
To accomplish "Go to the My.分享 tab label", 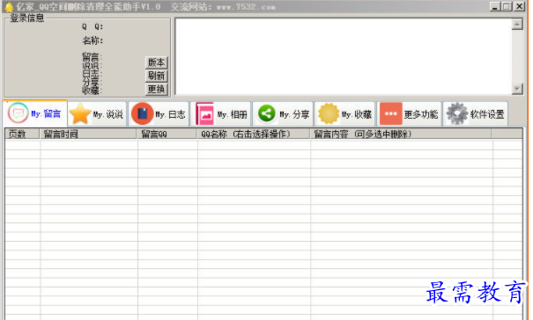I will (x=294, y=114).
